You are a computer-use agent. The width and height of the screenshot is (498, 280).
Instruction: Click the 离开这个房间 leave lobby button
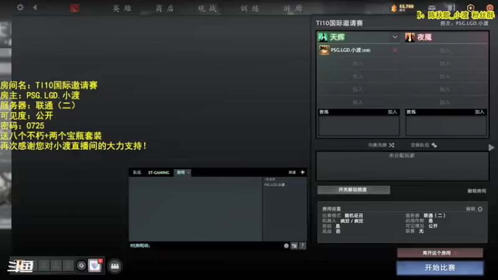[440, 253]
